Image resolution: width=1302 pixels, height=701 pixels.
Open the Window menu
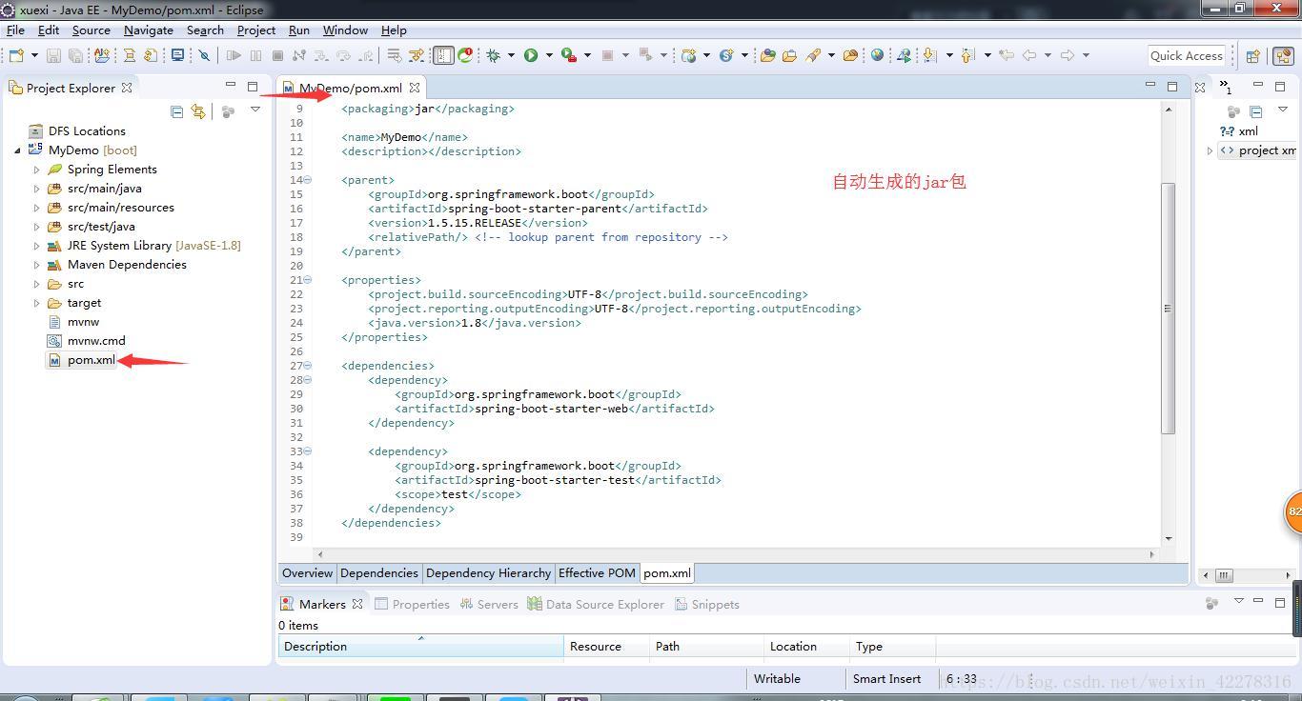345,30
